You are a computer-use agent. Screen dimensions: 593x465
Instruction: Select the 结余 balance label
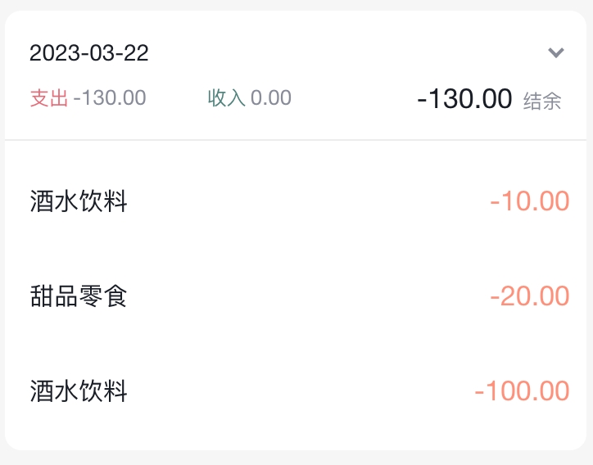pyautogui.click(x=542, y=101)
